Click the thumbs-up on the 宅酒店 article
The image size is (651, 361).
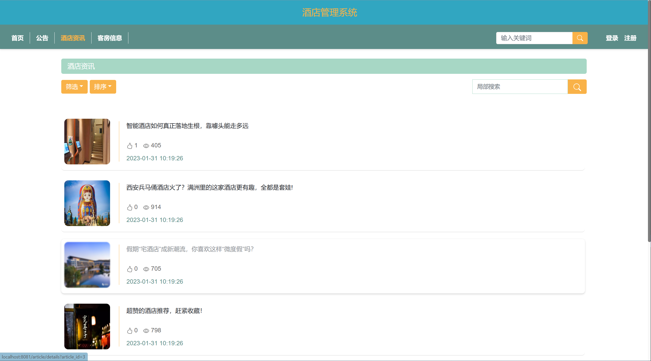coord(130,269)
